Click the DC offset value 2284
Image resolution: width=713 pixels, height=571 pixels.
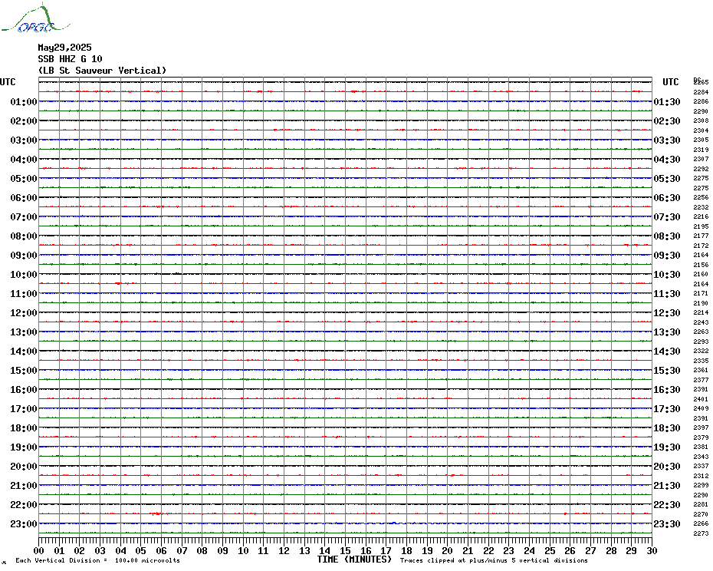(x=701, y=92)
